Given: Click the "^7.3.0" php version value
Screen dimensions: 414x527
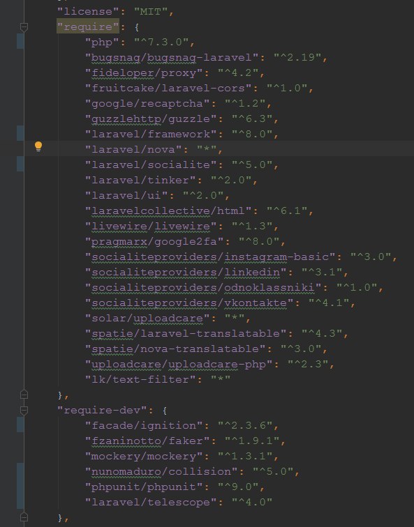Looking at the screenshot, I should [161, 43].
